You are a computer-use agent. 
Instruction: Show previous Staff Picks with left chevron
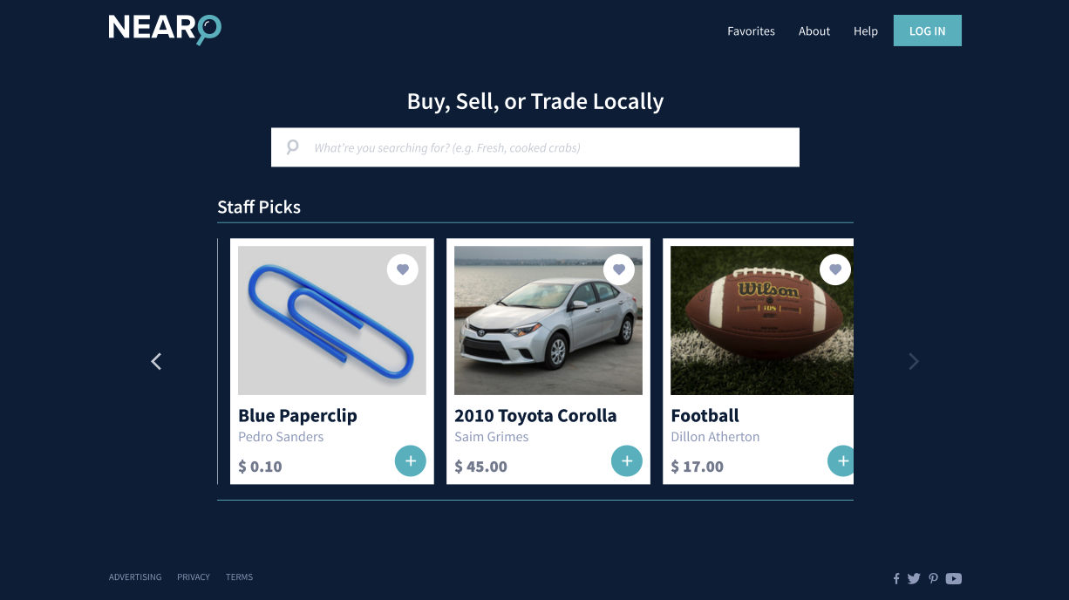156,361
